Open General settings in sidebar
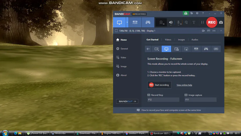This screenshot has height=136, width=241. pyautogui.click(x=122, y=49)
